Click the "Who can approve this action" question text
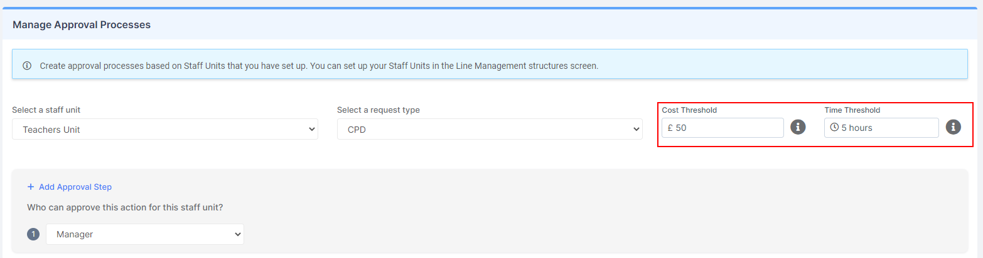The height and width of the screenshot is (258, 983). pos(126,207)
